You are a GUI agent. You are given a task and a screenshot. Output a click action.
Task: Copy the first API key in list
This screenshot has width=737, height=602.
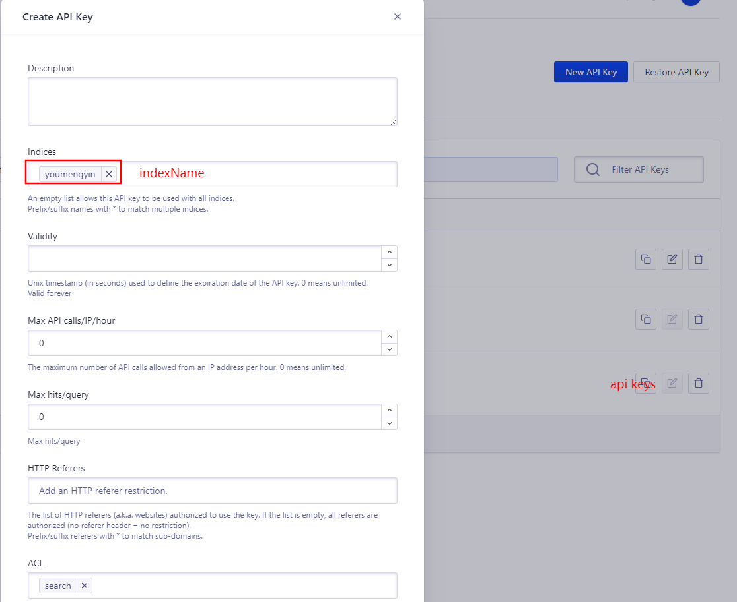pyautogui.click(x=646, y=259)
